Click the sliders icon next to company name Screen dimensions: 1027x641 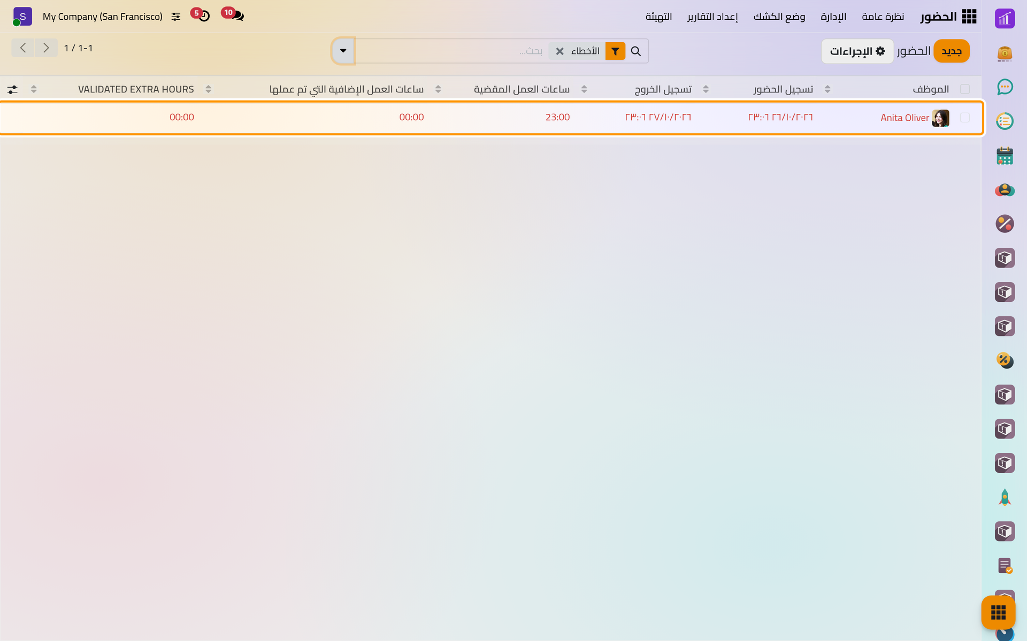click(176, 17)
